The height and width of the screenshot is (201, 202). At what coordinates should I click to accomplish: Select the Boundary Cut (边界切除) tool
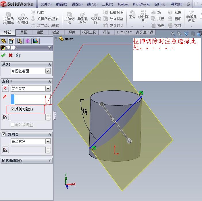click(x=113, y=26)
